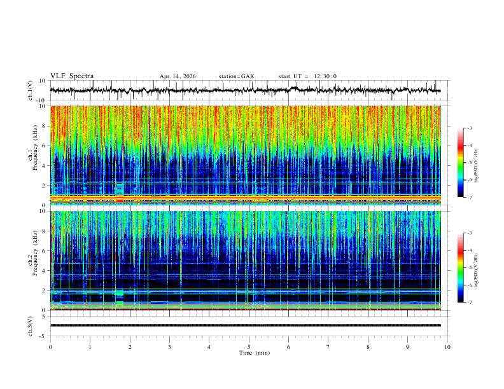This screenshot has height=389, width=504.
Task: Click the ch.1 color bar 'log(PSD)' label
Action: click(476, 166)
